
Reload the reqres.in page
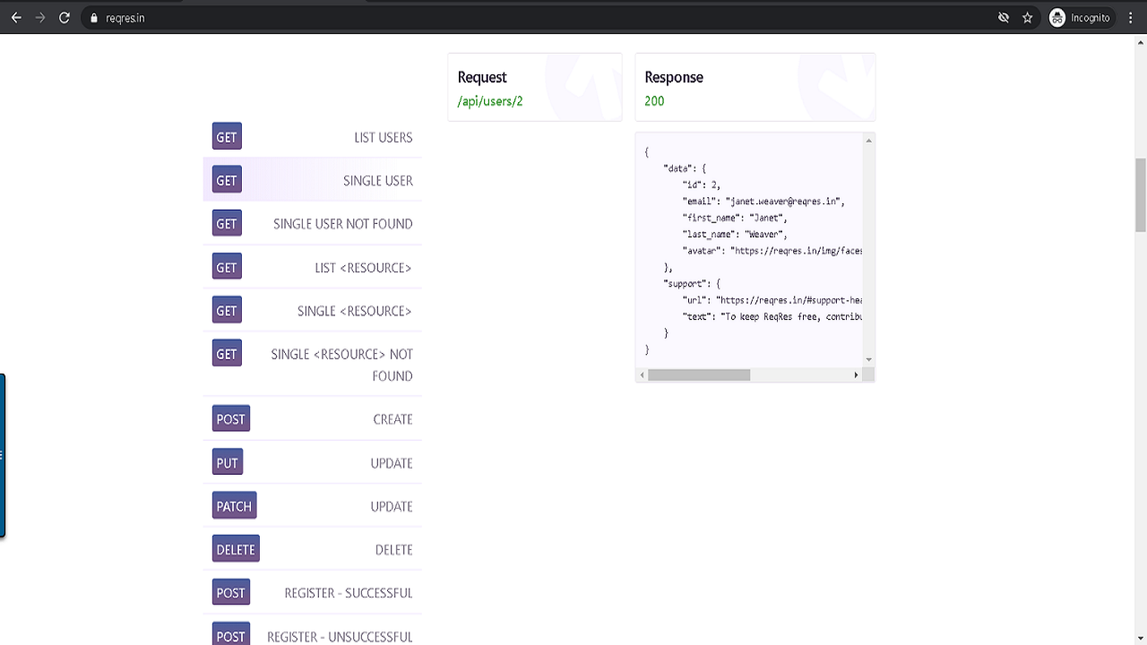(x=65, y=18)
